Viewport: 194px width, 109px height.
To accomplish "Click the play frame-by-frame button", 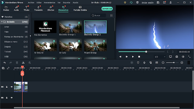I will [x=127, y=57].
